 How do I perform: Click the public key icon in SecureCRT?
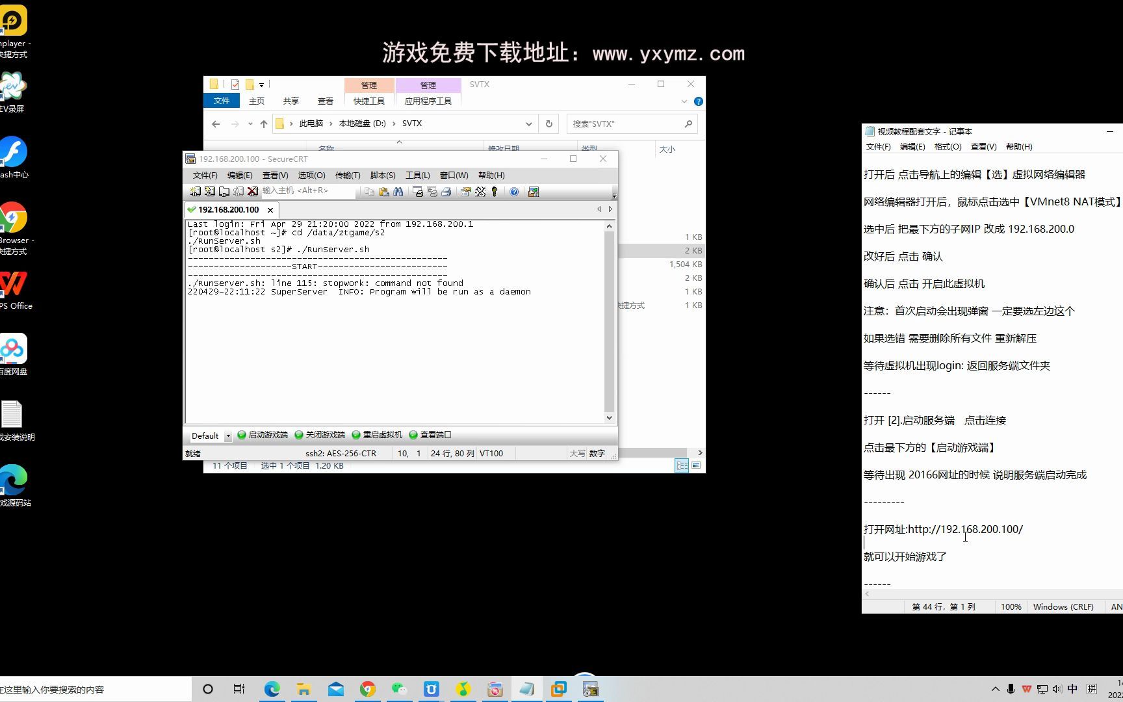tap(495, 192)
